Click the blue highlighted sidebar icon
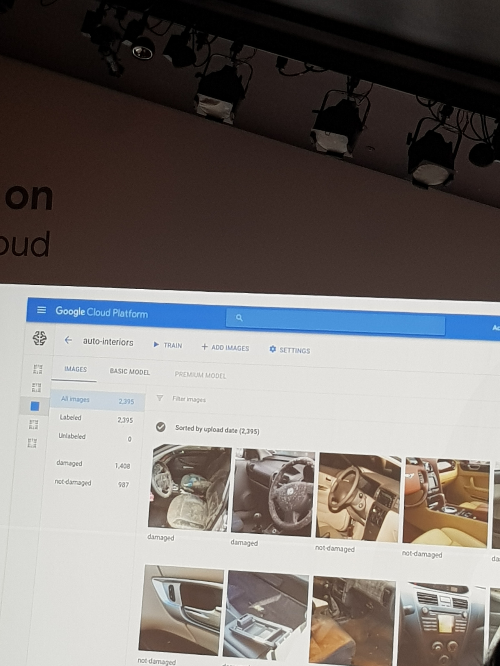 click(x=35, y=406)
